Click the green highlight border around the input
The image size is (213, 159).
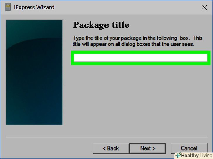click(141, 52)
